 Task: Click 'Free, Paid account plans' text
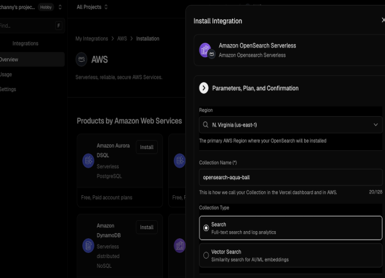[107, 198]
